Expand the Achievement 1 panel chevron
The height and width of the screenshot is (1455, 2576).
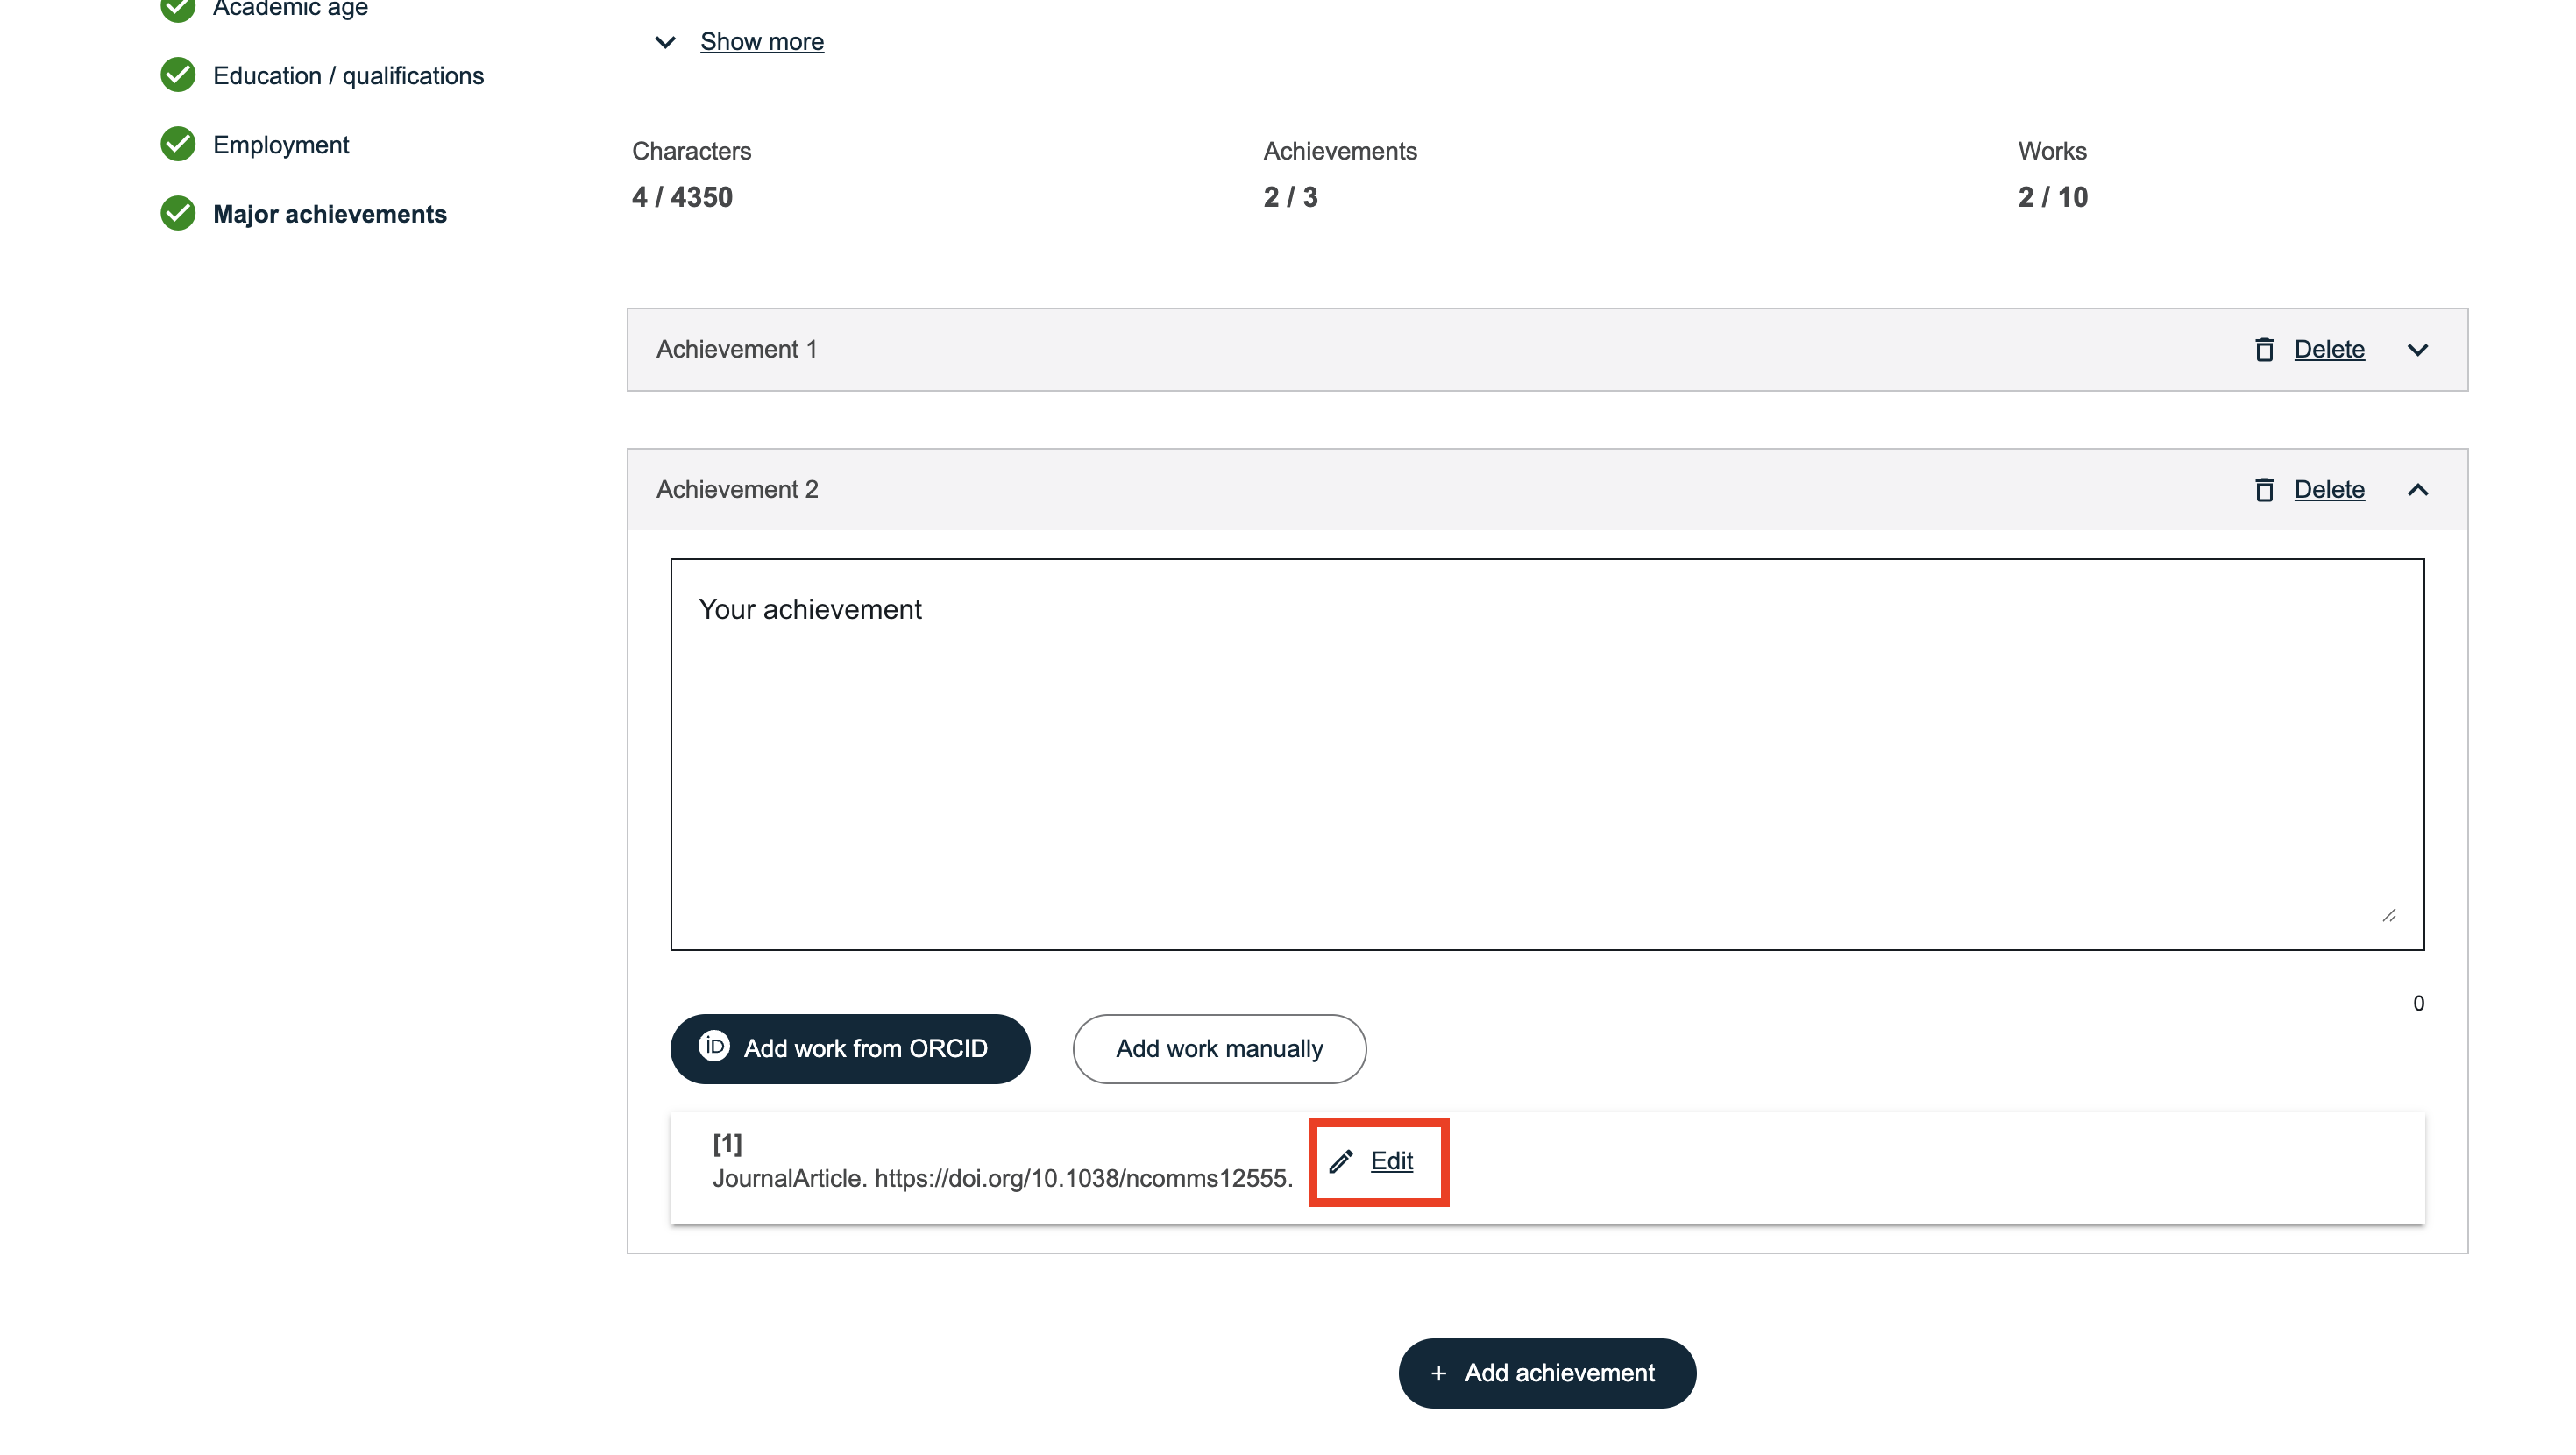point(2417,350)
